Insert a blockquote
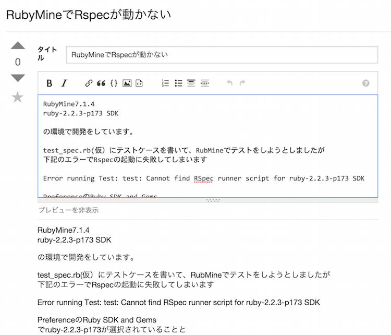 (x=101, y=83)
